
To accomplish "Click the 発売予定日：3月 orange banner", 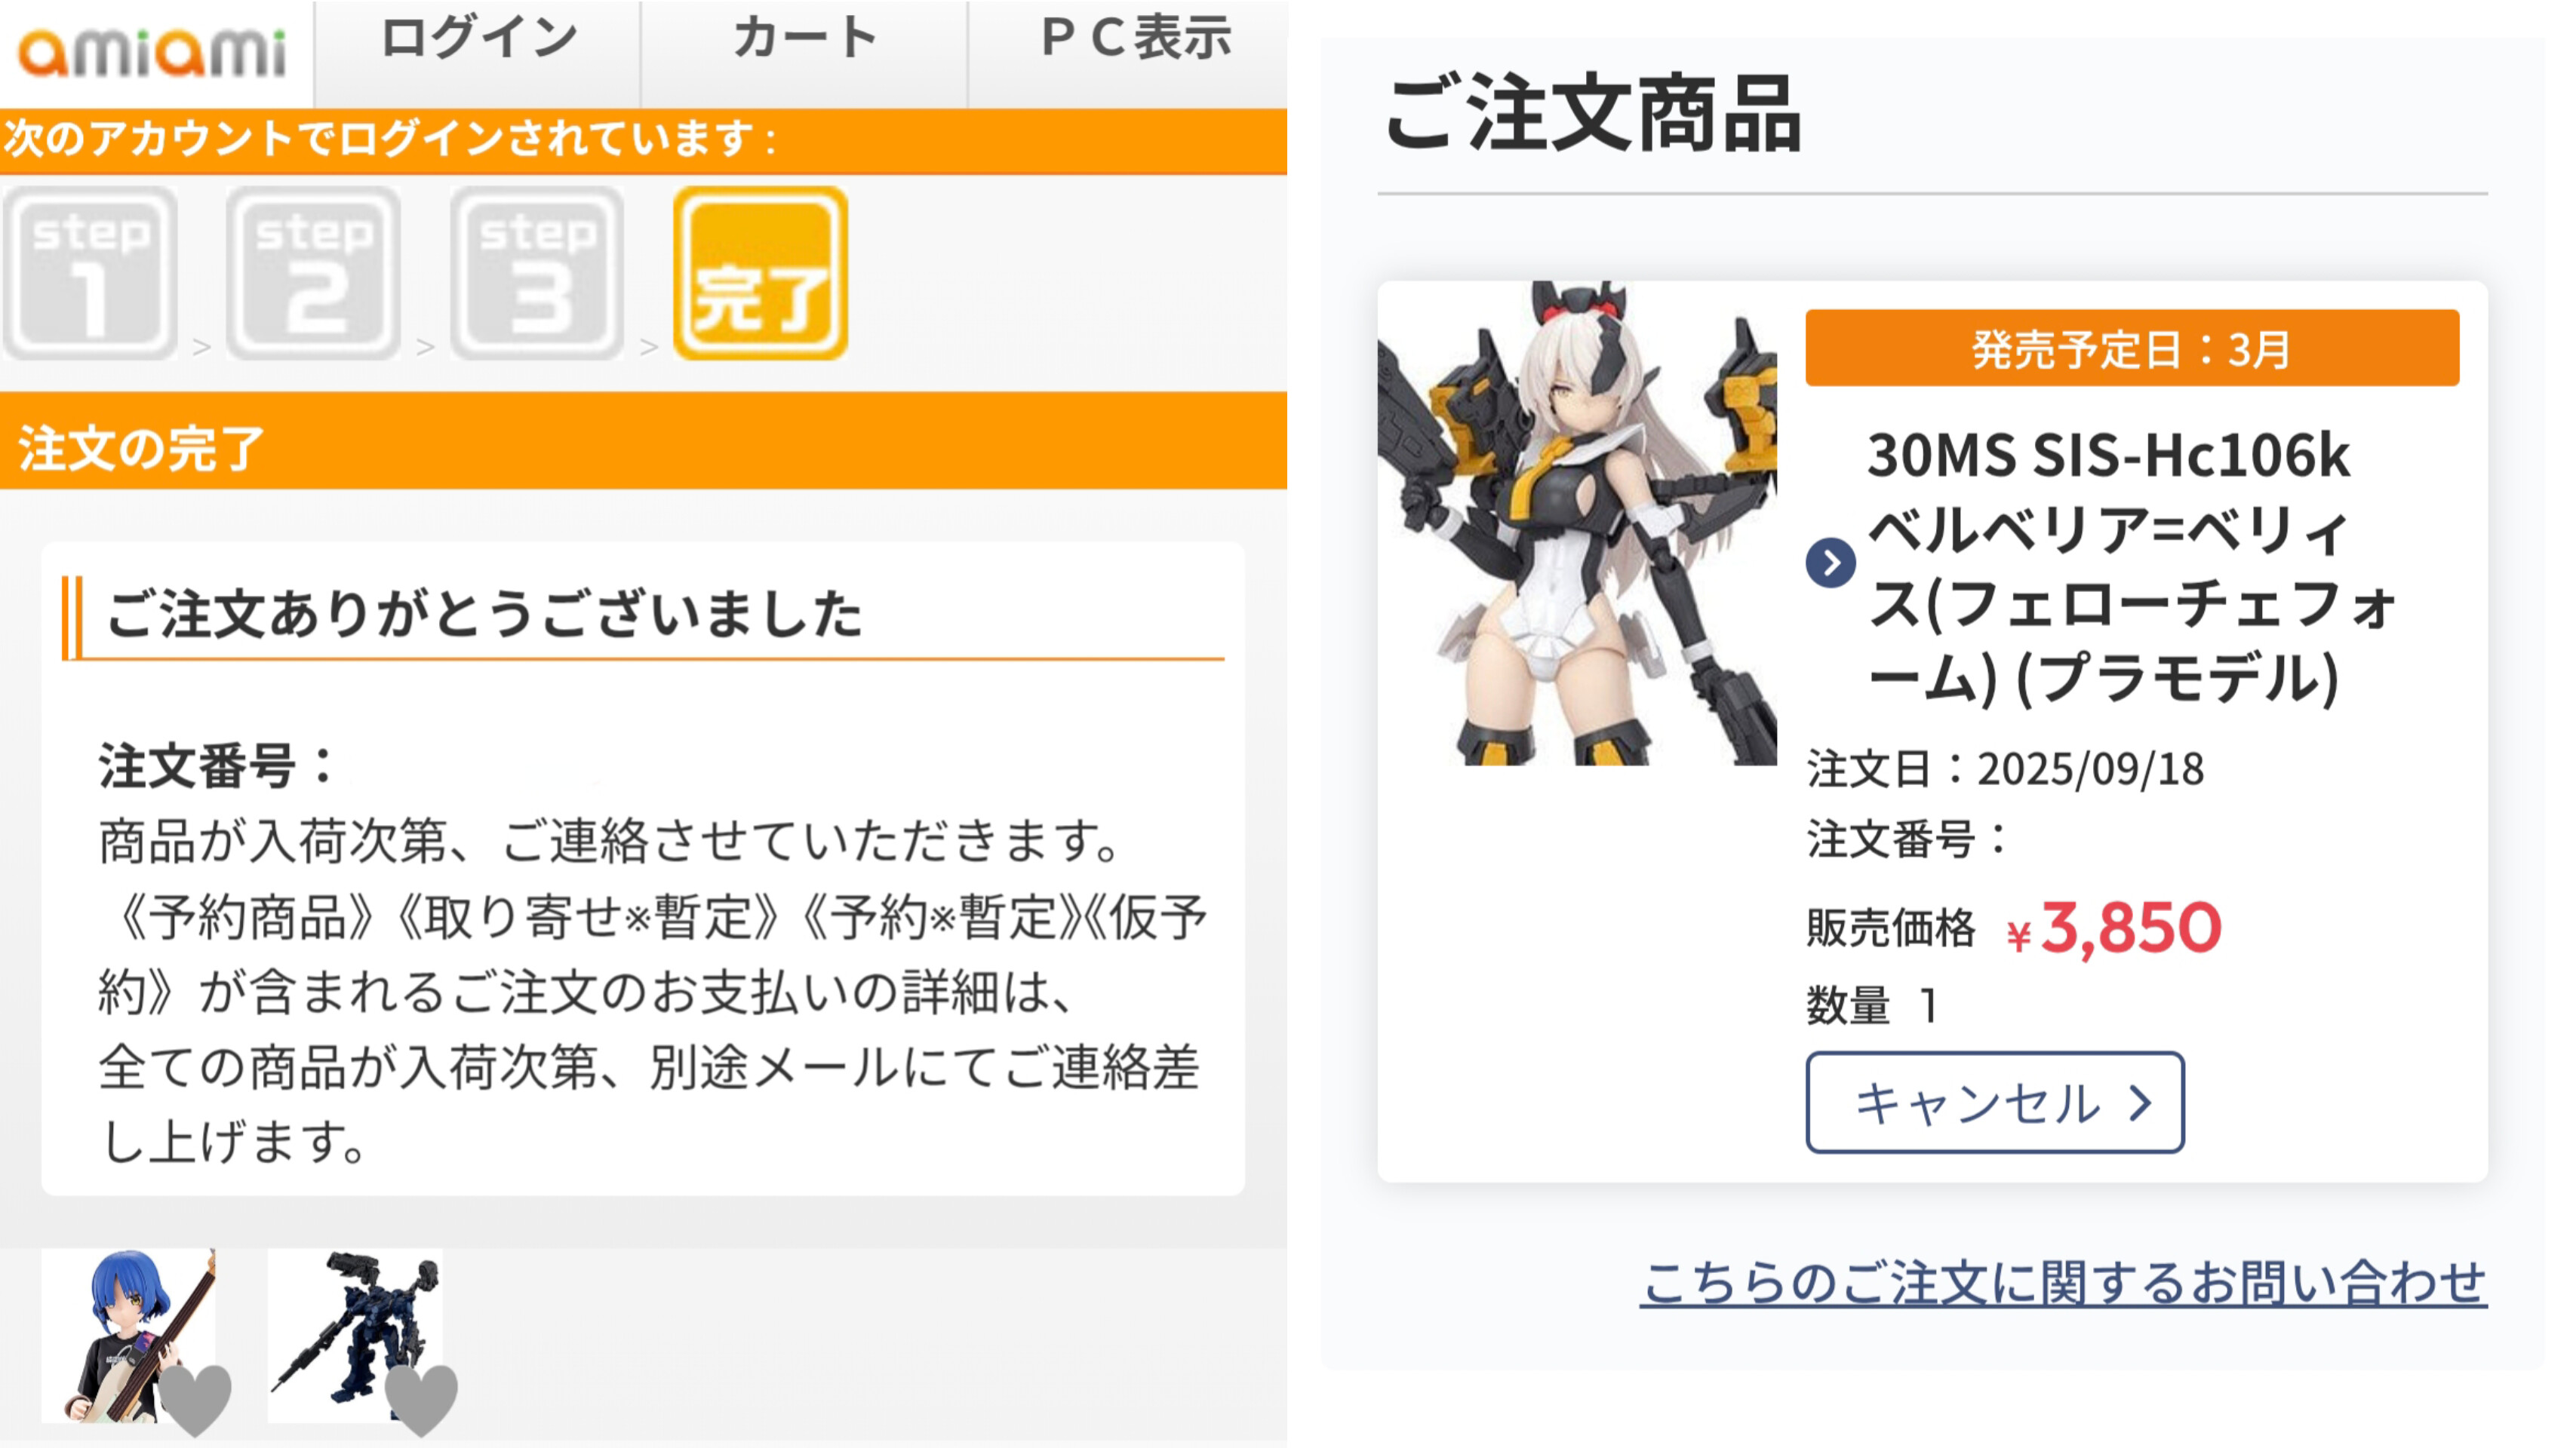I will click(x=2132, y=348).
